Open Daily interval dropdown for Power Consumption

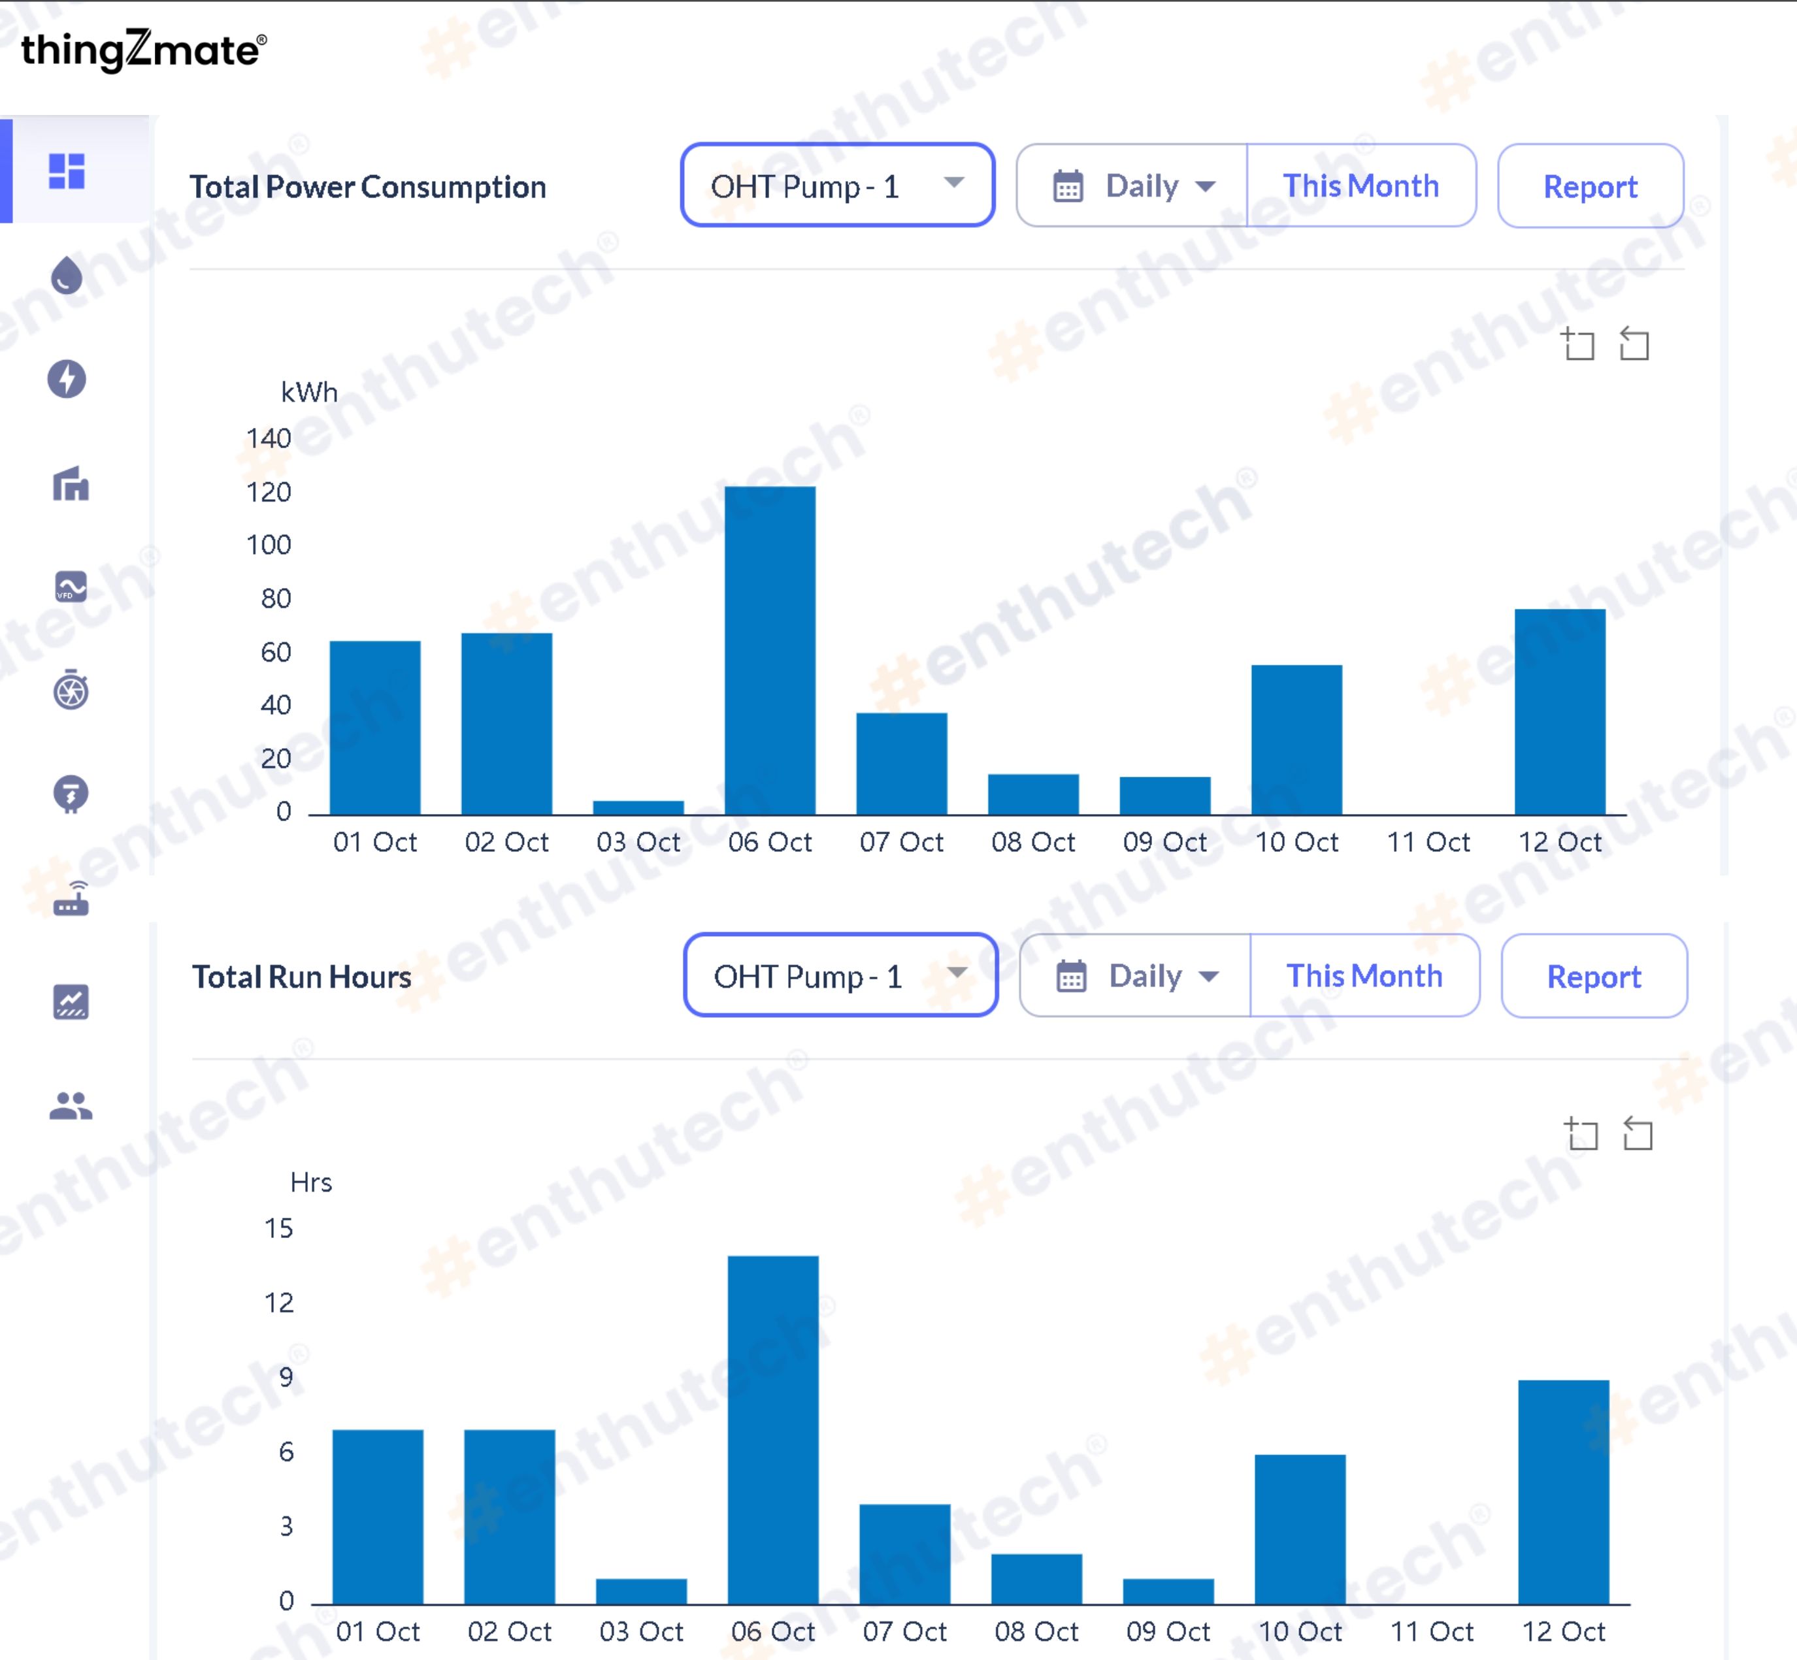click(1132, 186)
